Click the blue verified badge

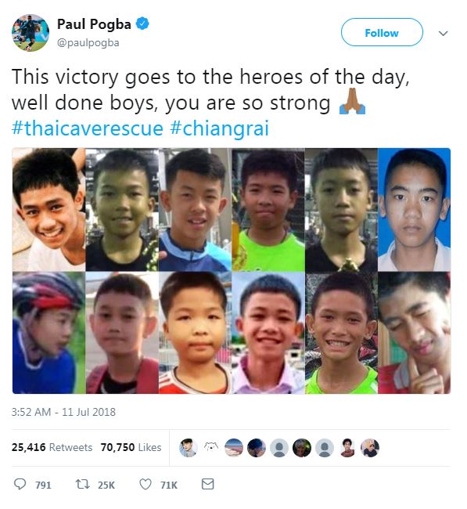pyautogui.click(x=142, y=23)
